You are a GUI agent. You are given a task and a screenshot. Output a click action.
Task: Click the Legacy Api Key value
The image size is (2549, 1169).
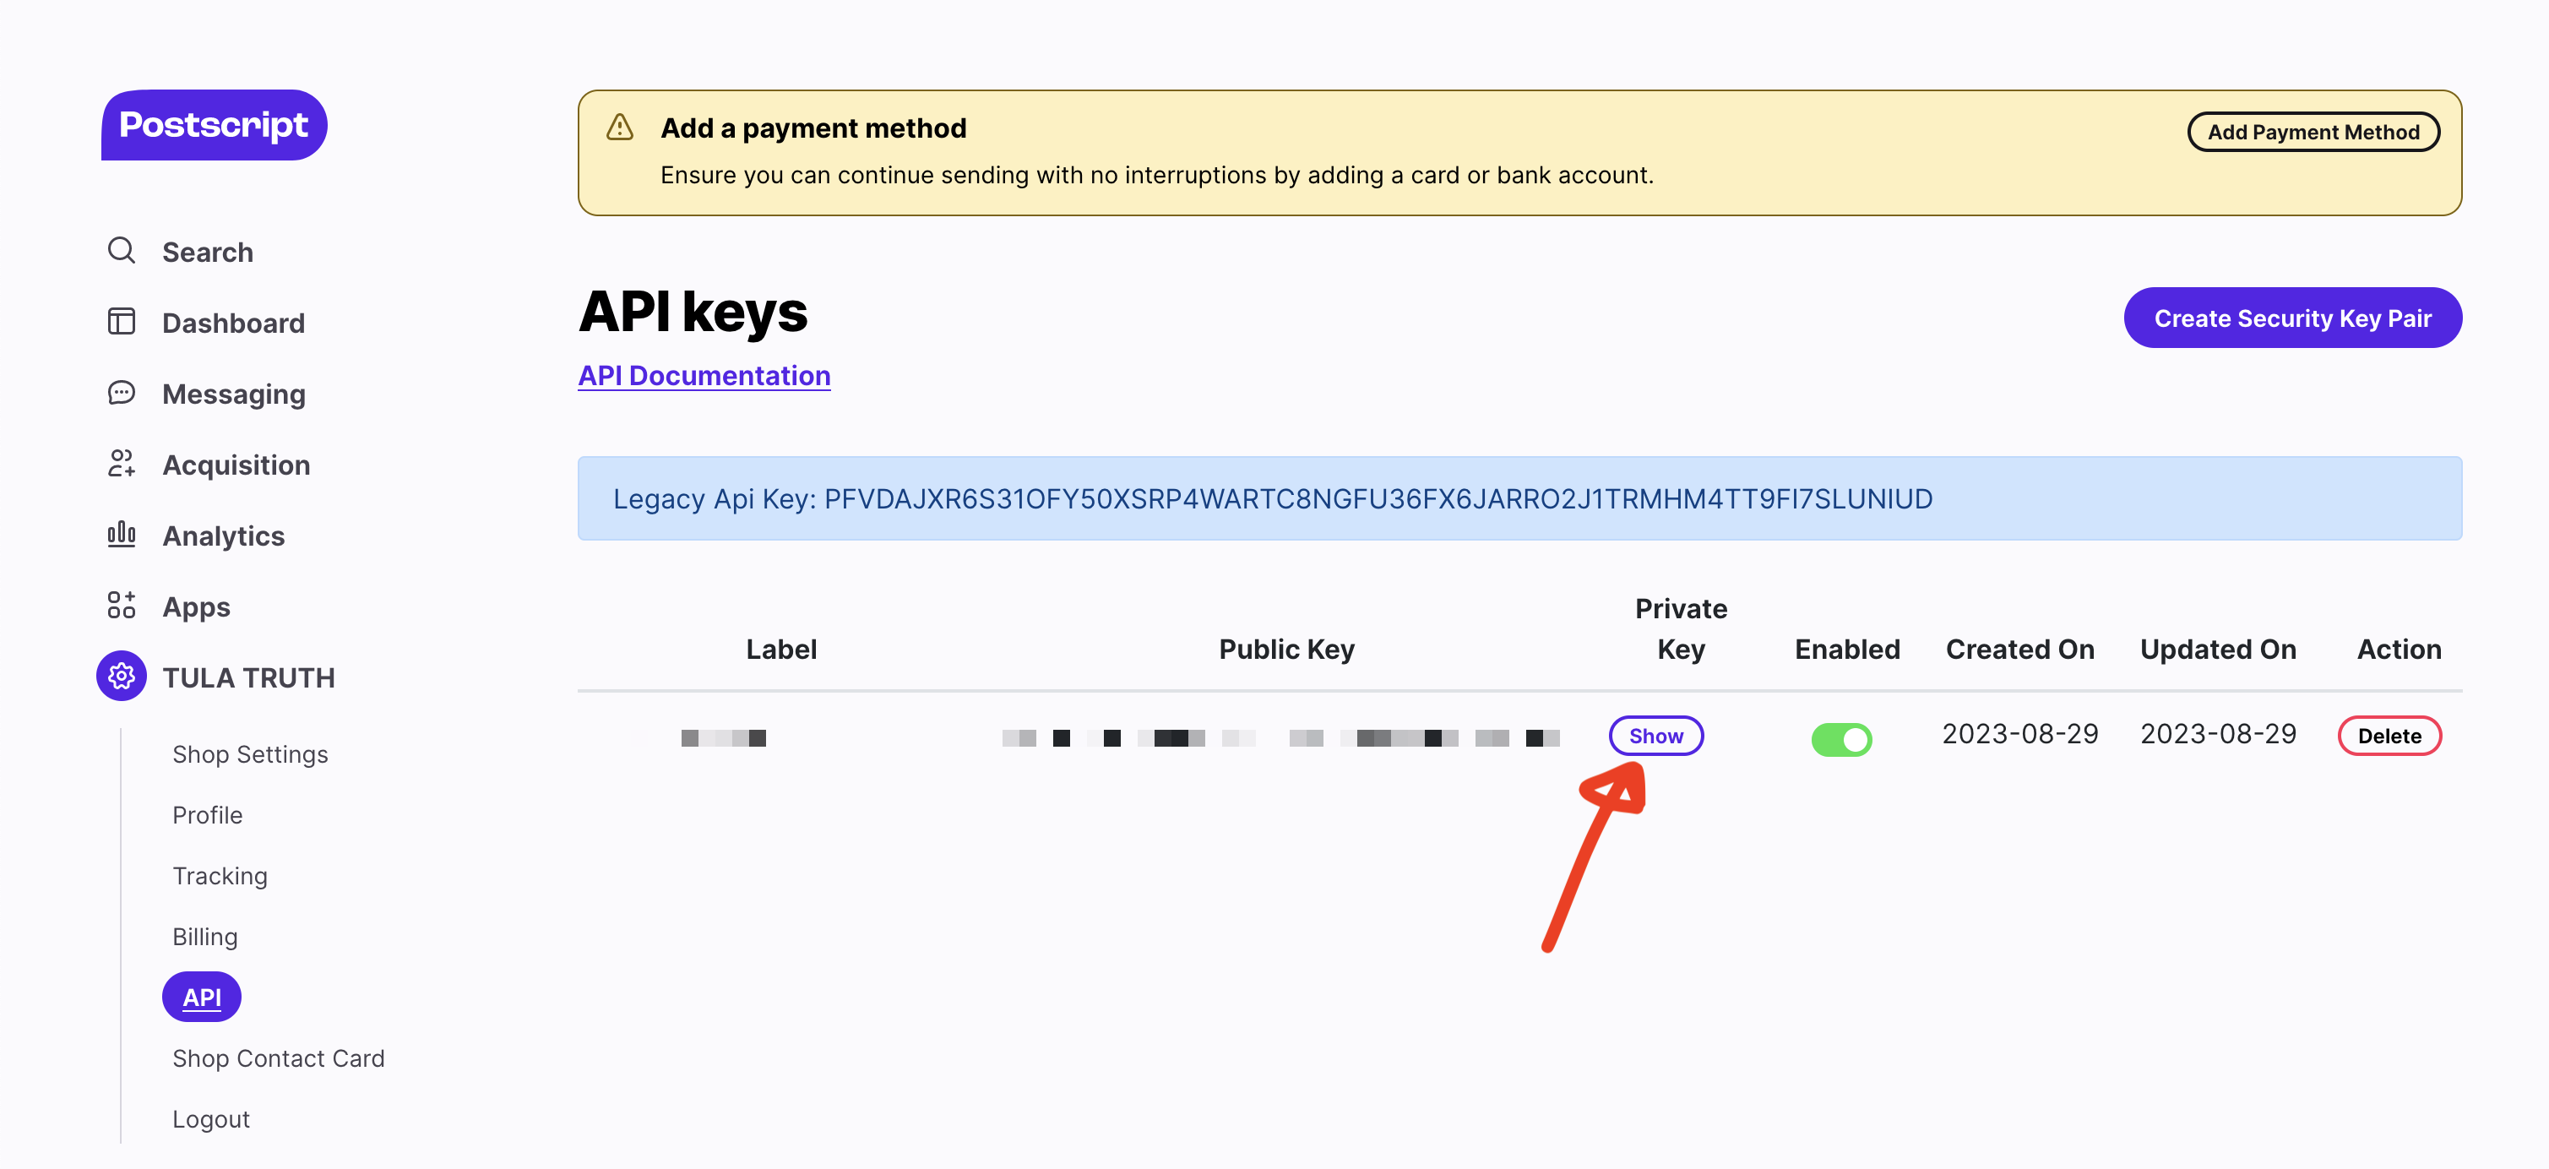pos(1378,499)
